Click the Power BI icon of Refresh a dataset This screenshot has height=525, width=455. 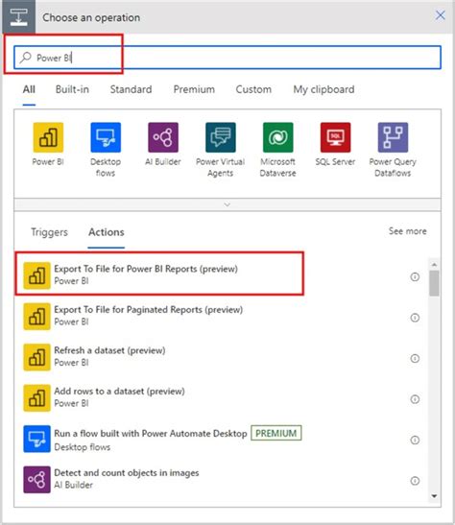[x=36, y=357]
